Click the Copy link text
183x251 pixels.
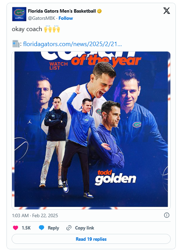tap(84, 228)
